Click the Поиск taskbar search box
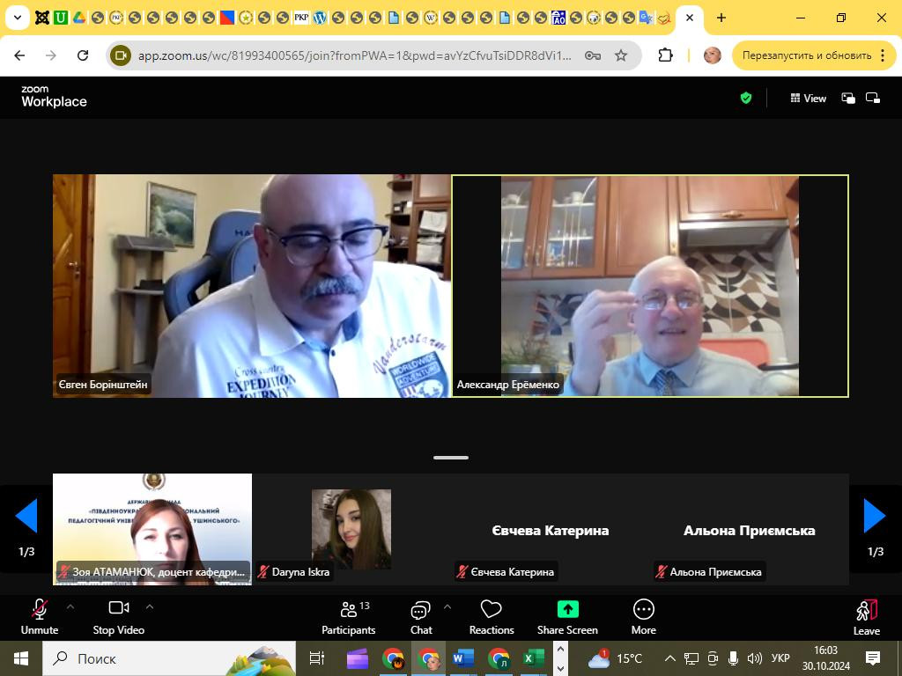The height and width of the screenshot is (676, 902). pos(169,658)
